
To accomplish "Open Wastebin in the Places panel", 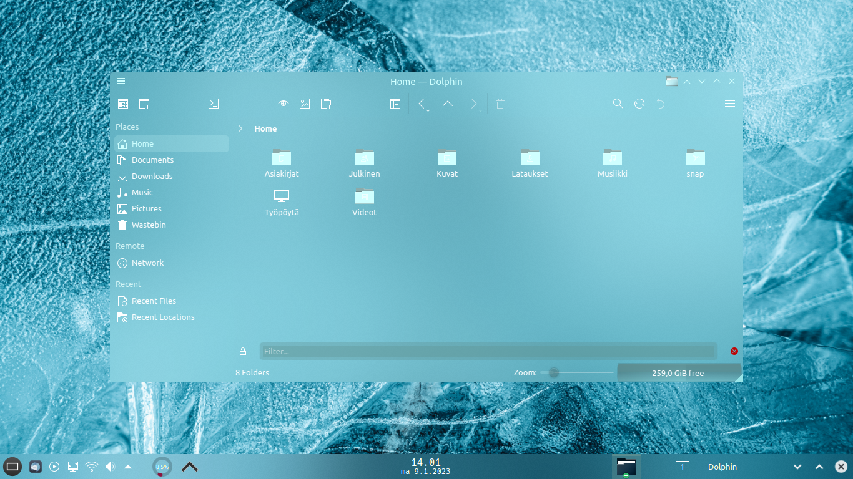I will (172, 225).
